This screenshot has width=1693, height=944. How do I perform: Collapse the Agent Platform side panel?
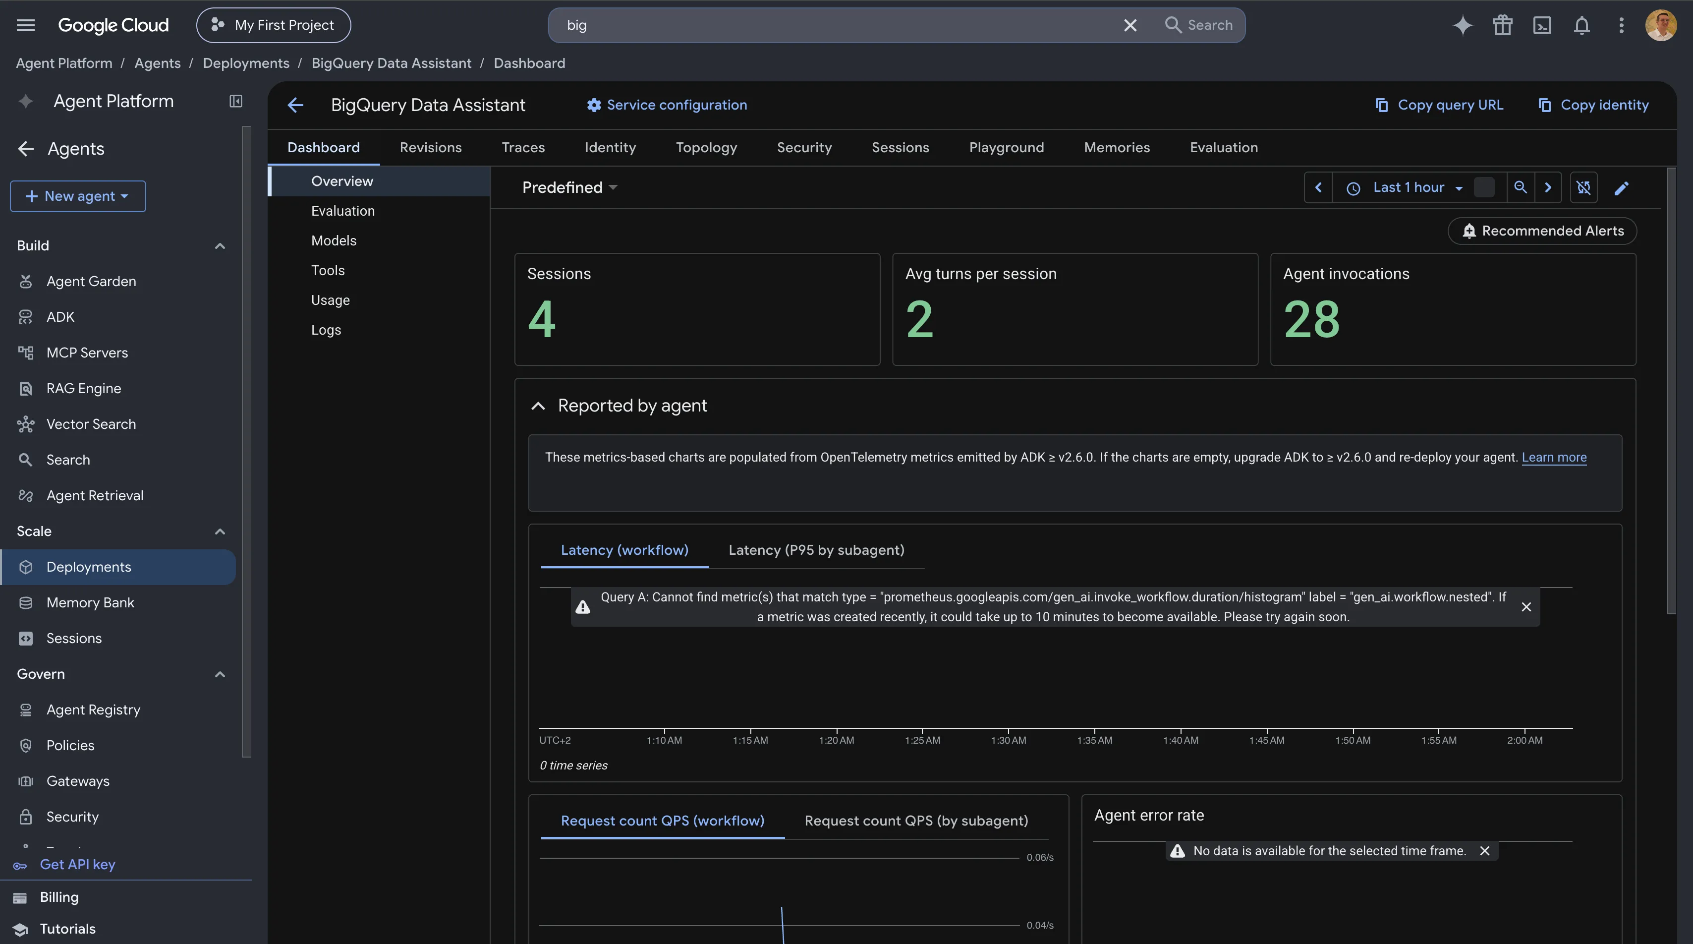(x=235, y=101)
